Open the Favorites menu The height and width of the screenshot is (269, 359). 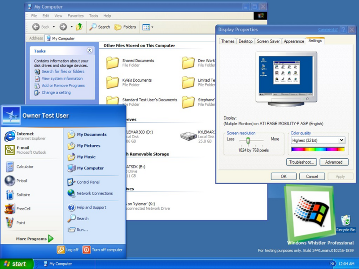coord(75,16)
